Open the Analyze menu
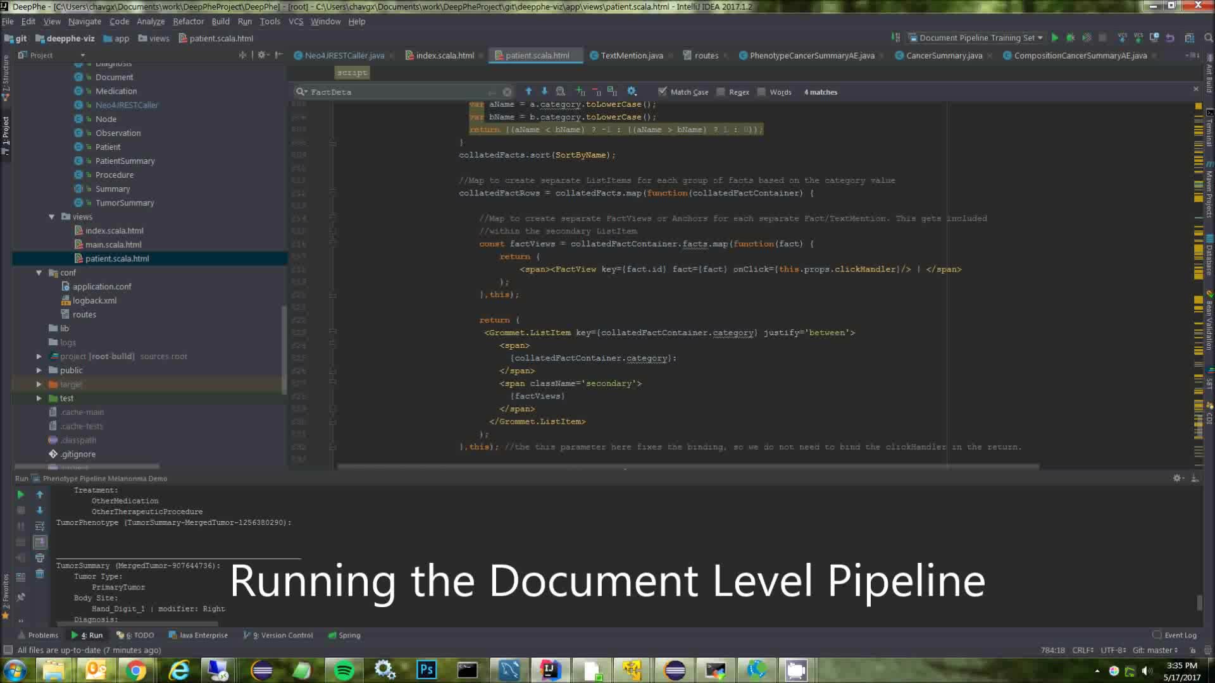This screenshot has width=1215, height=683. point(150,21)
